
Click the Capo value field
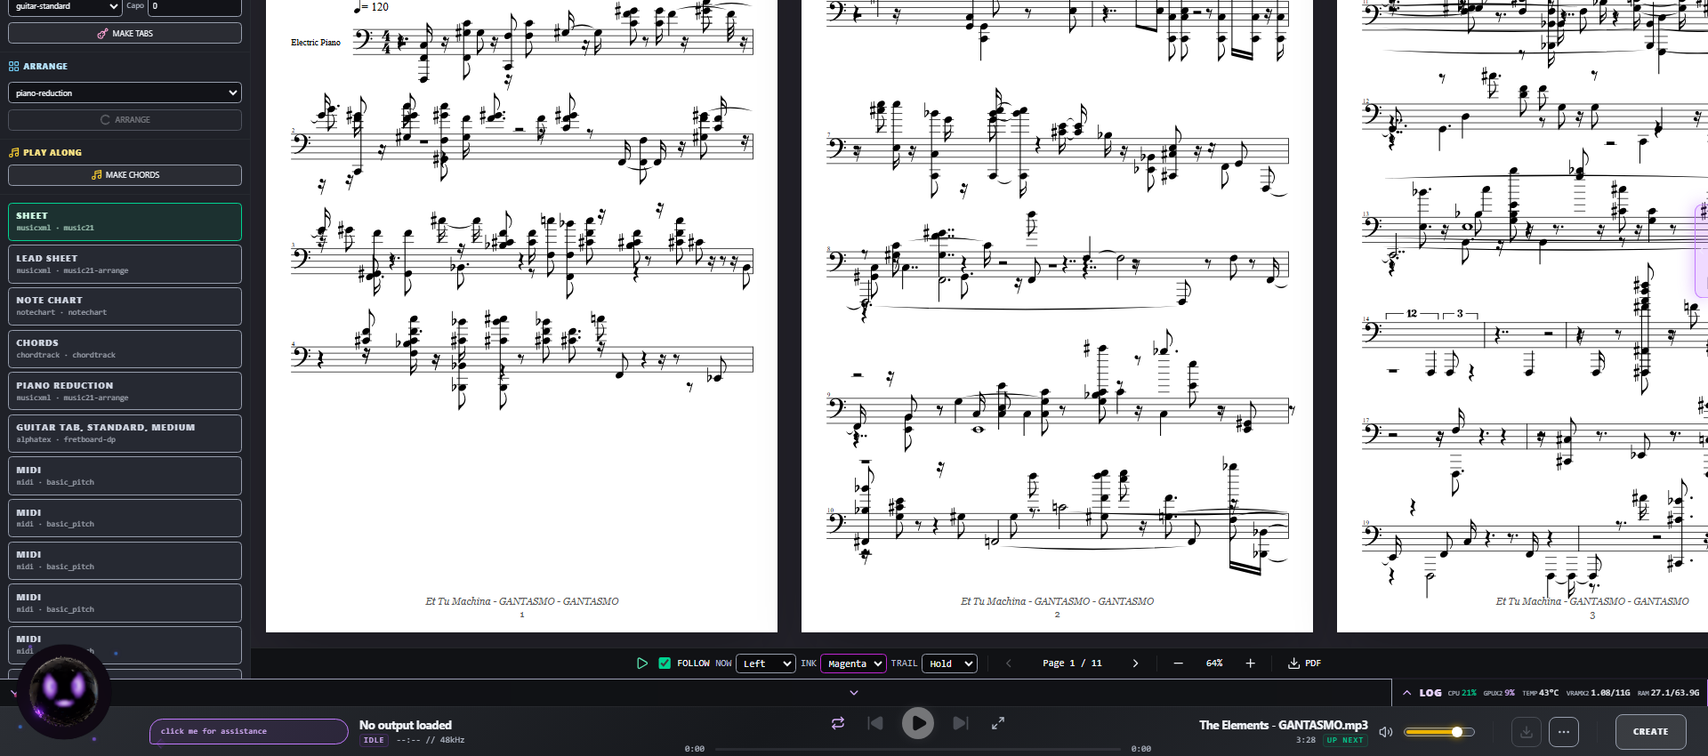(194, 6)
